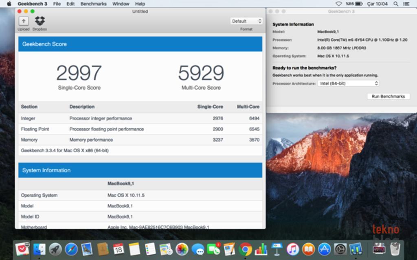Open the Help menu
Image resolution: width=417 pixels, height=260 pixels.
pos(140,4)
